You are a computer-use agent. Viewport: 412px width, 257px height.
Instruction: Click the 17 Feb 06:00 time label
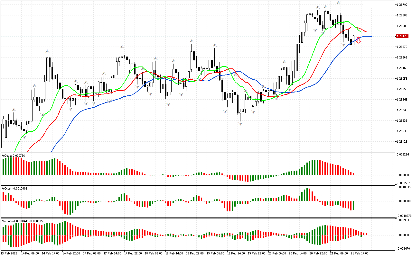[92, 253]
